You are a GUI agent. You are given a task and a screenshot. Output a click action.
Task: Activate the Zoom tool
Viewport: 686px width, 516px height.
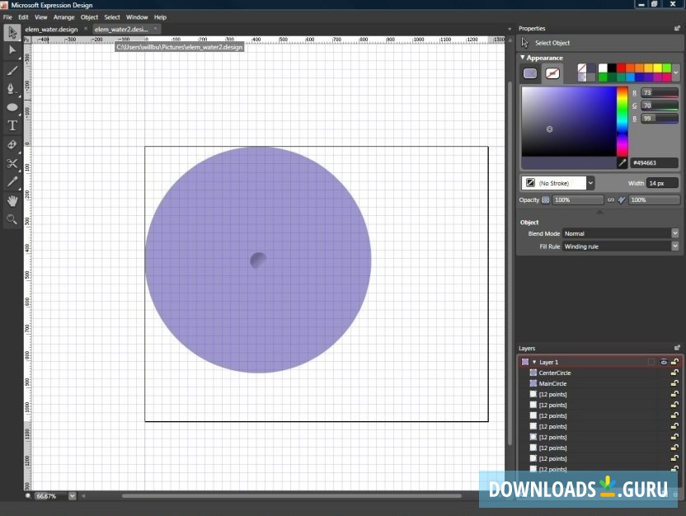(12, 219)
